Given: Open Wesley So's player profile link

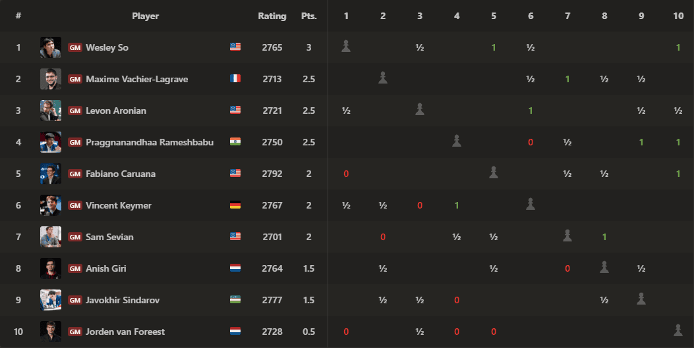Looking at the screenshot, I should (x=107, y=47).
